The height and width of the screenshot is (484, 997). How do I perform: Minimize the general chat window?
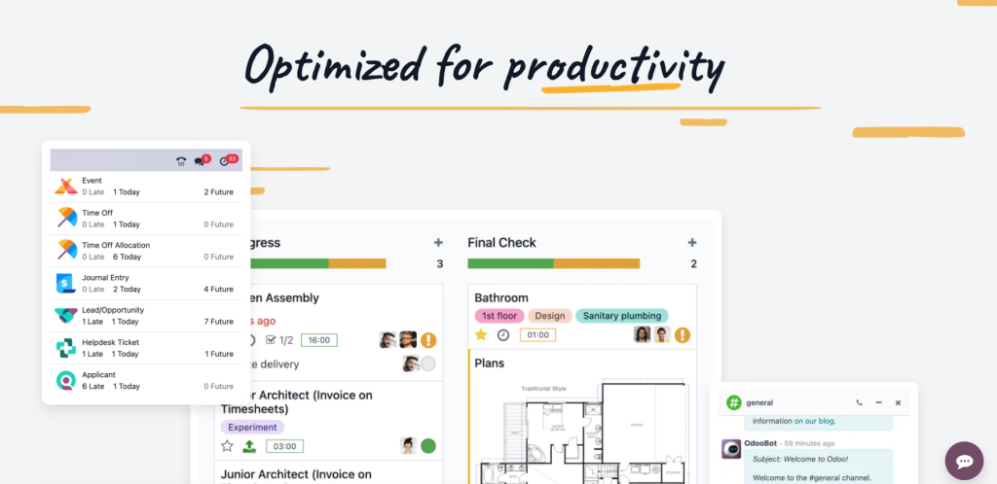click(x=878, y=402)
